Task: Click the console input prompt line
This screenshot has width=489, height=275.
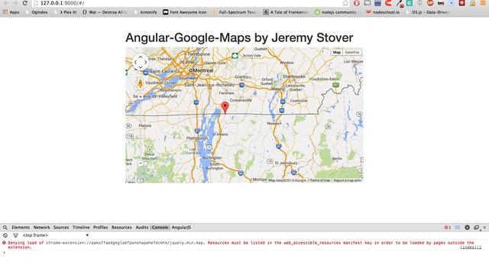Action: pos(244,253)
